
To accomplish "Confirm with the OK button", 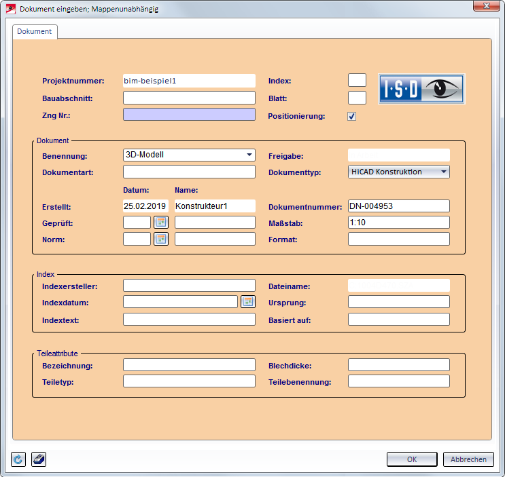I will click(x=412, y=459).
